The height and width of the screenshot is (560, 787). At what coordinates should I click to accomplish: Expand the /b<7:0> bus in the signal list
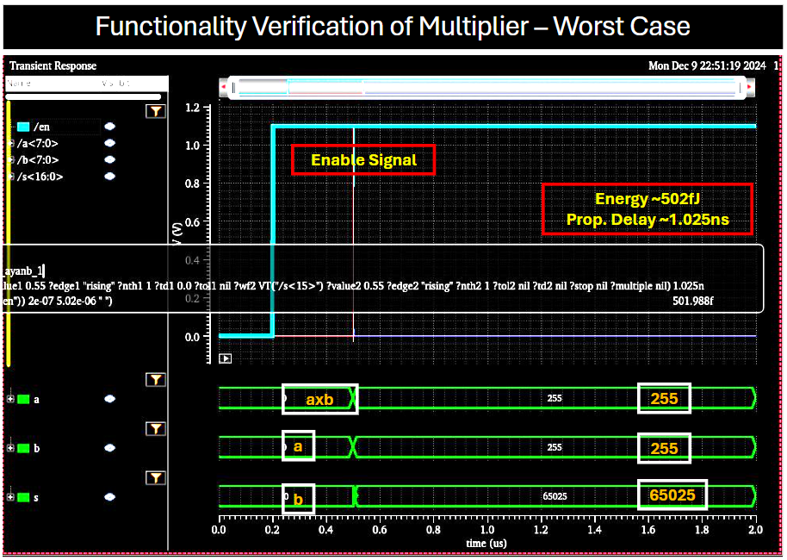point(11,160)
